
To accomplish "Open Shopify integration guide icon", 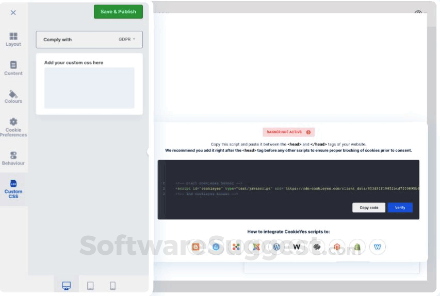I will click(357, 247).
